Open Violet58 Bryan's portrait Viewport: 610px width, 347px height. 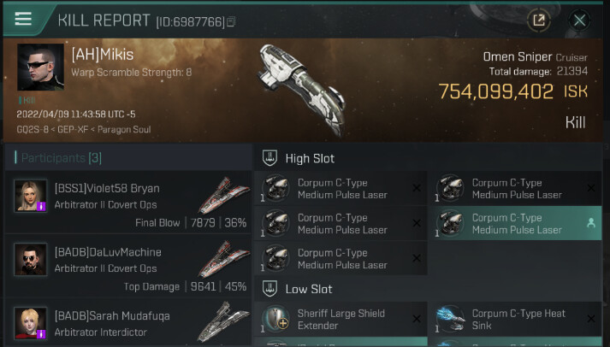click(x=30, y=196)
